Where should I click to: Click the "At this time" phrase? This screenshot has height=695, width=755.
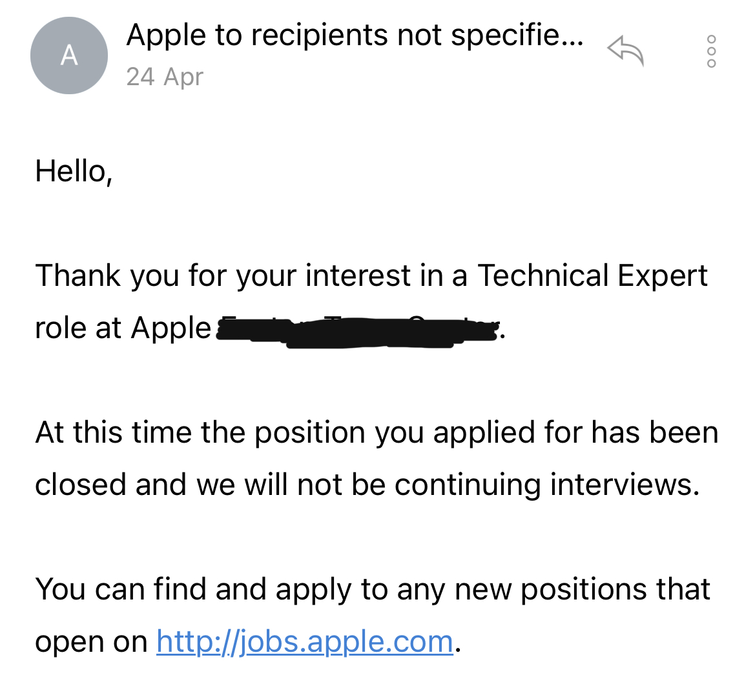click(x=113, y=432)
